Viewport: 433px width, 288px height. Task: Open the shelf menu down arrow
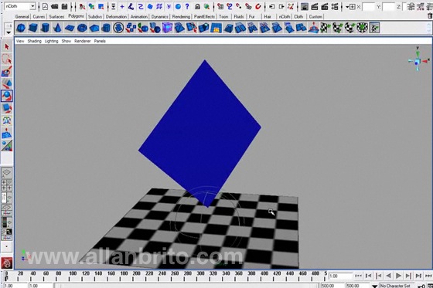9,32
